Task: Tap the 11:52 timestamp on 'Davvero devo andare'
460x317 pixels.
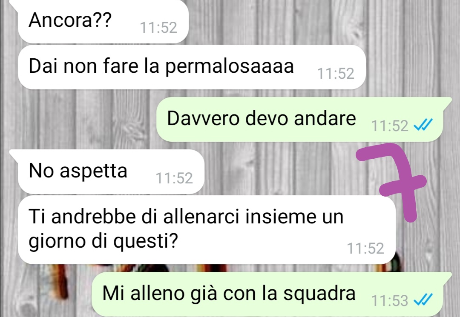Action: [x=390, y=126]
